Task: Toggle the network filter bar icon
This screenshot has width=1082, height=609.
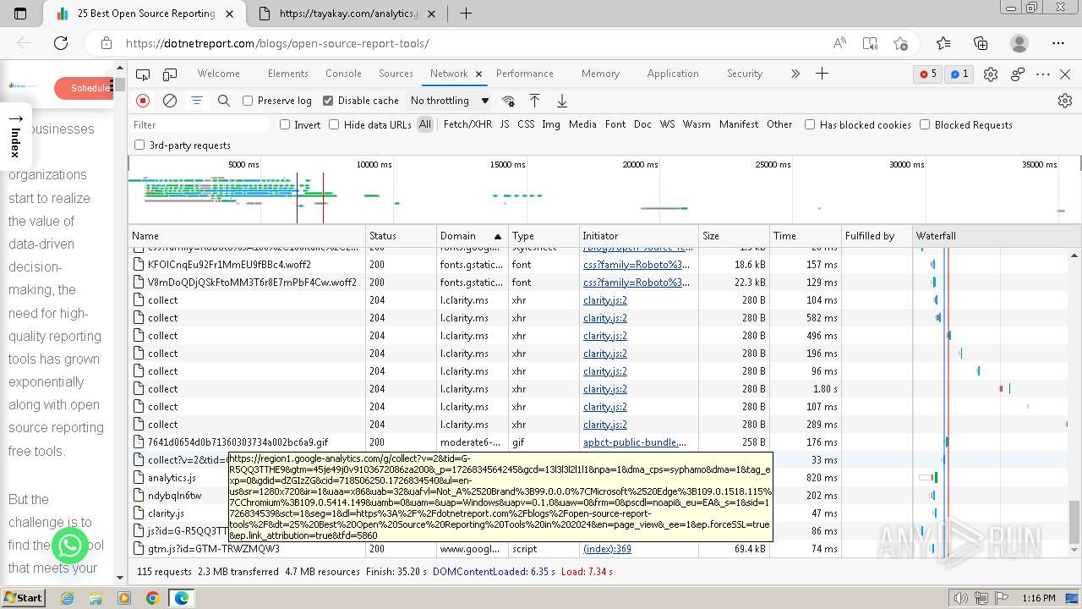Action: pos(196,101)
